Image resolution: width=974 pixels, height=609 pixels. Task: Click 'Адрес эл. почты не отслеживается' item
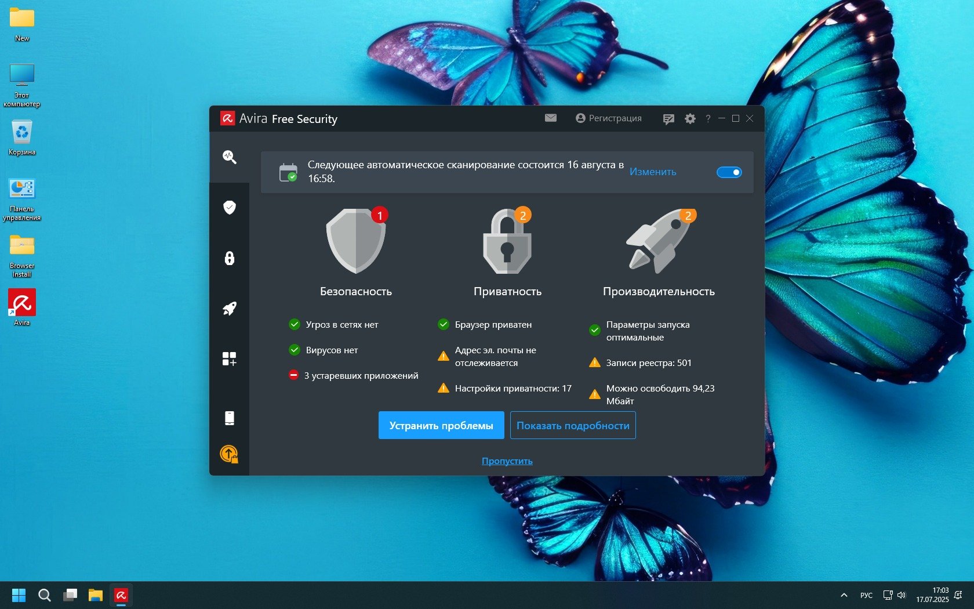[487, 356]
